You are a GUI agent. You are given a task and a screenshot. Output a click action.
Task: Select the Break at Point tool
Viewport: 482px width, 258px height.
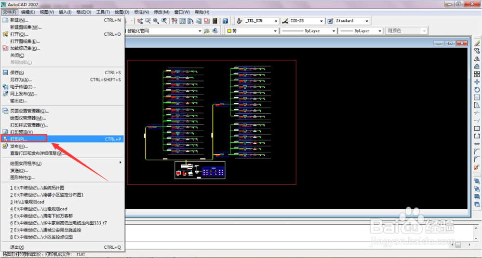tap(477, 128)
